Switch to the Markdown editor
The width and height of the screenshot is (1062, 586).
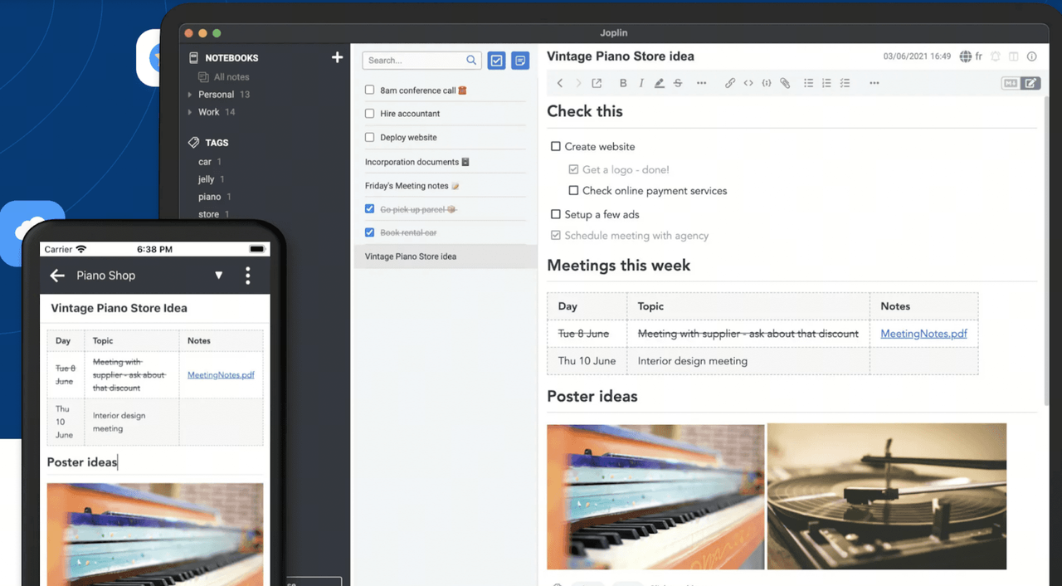coord(1011,83)
